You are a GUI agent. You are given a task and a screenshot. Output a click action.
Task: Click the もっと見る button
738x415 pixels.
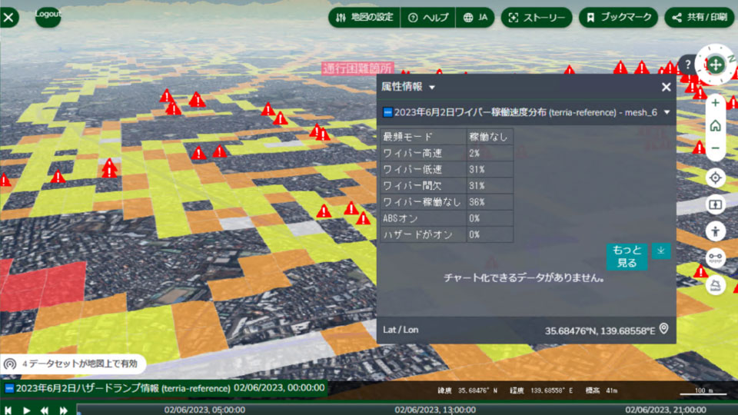[x=627, y=257]
